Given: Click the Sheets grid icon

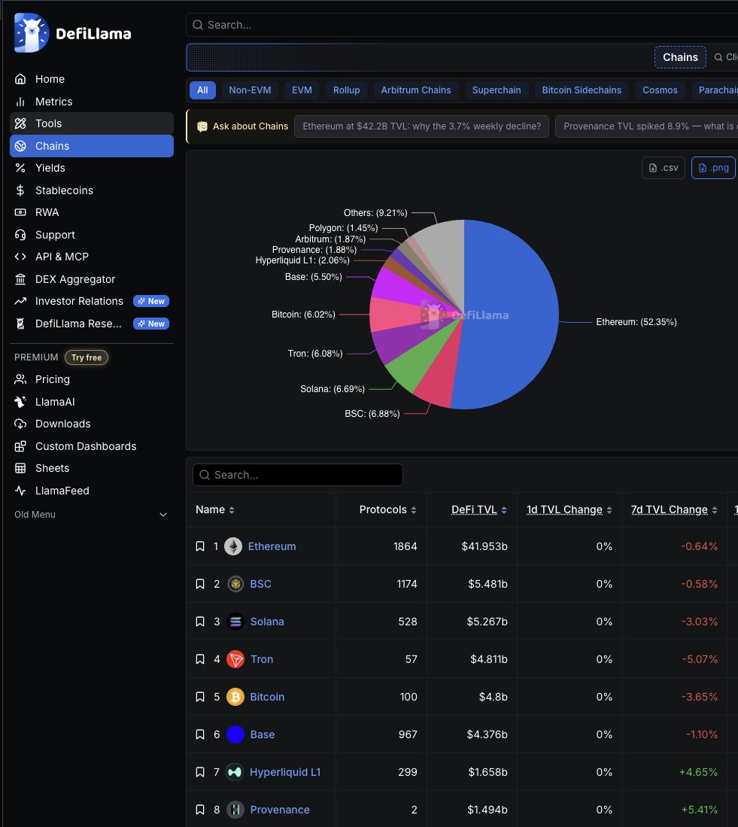Looking at the screenshot, I should click(x=20, y=468).
